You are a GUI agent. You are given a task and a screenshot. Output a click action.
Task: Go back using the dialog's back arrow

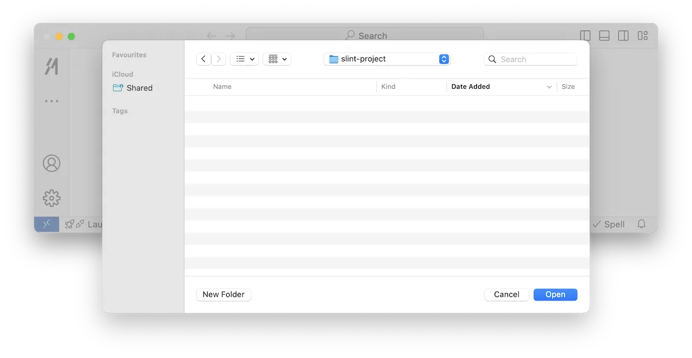[203, 58]
